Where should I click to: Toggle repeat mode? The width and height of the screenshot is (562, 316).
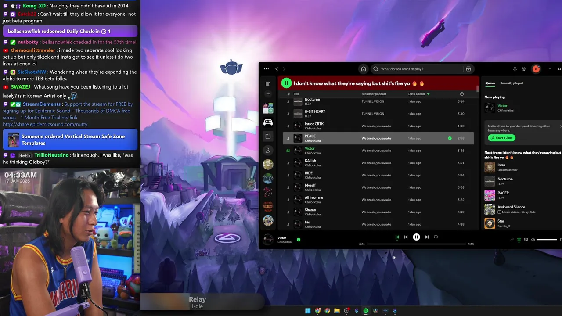point(436,237)
